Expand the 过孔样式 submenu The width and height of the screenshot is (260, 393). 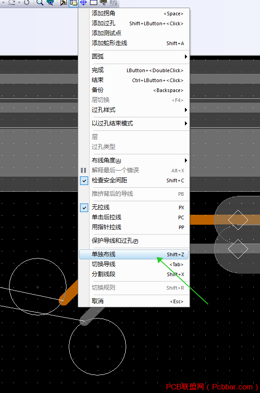point(134,110)
